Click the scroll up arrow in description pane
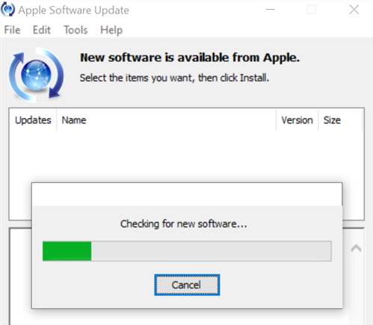The width and height of the screenshot is (373, 325). coord(356,248)
